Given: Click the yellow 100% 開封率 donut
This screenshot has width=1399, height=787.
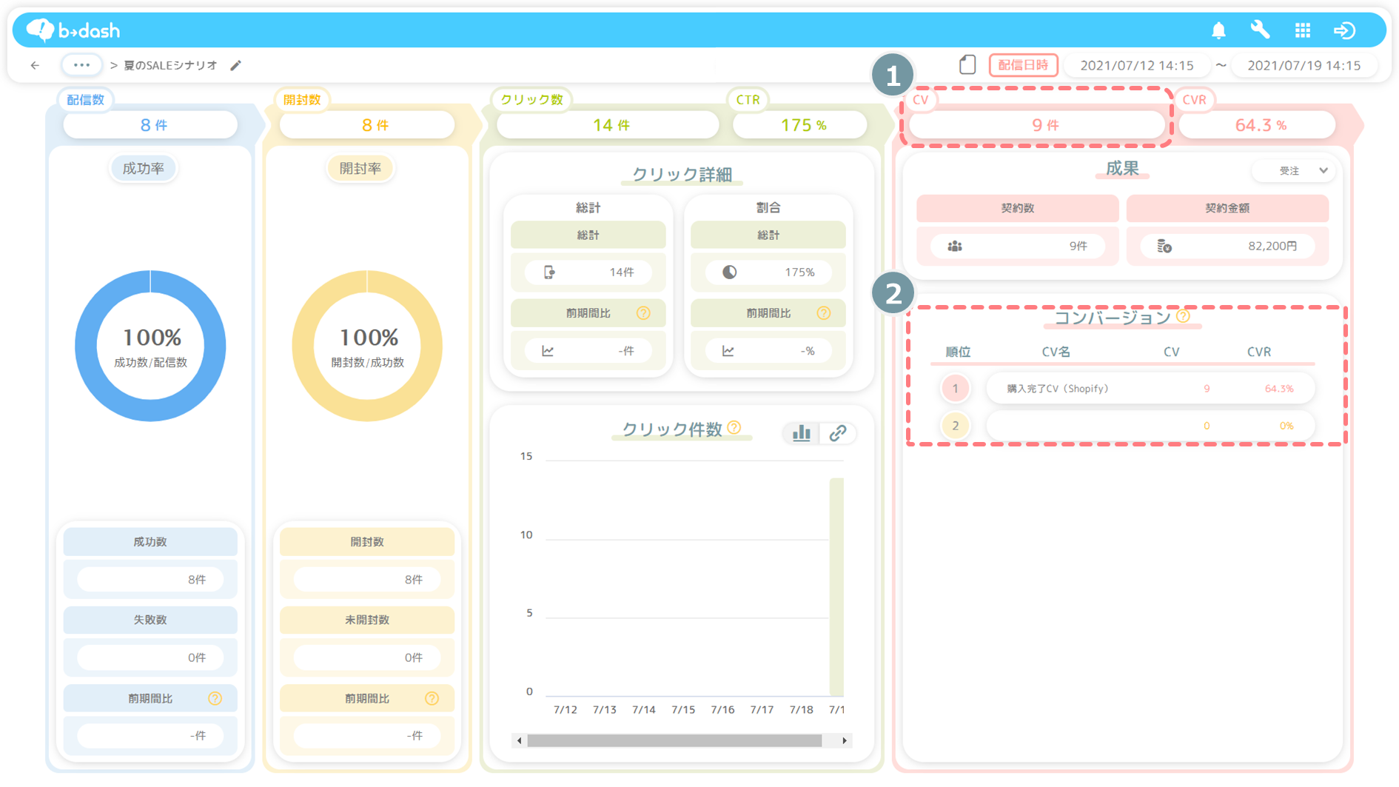Looking at the screenshot, I should 367,346.
